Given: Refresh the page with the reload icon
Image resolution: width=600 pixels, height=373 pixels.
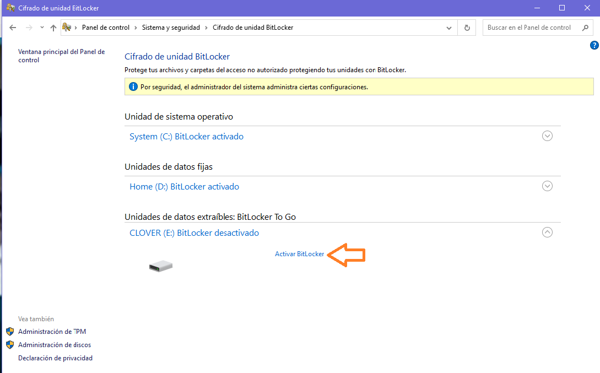Looking at the screenshot, I should coord(467,28).
